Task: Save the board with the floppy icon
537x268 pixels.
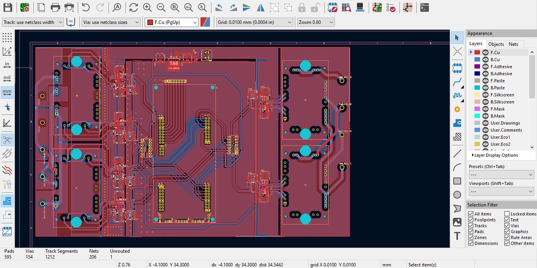Action: click(7, 7)
